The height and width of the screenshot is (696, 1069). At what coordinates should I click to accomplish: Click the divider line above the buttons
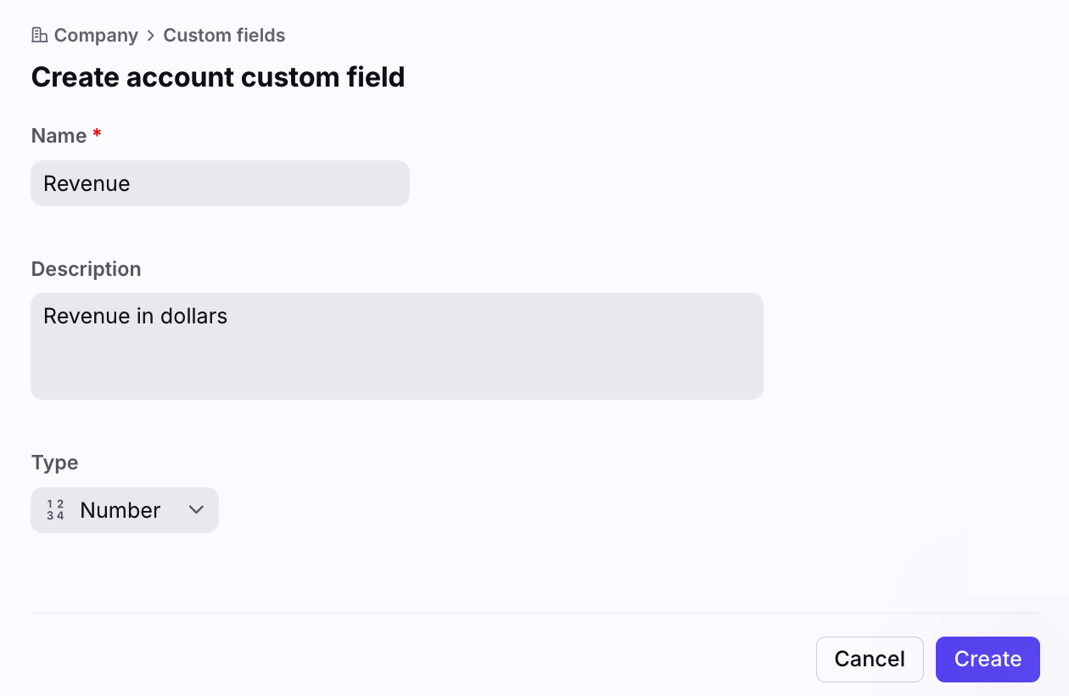click(534, 613)
